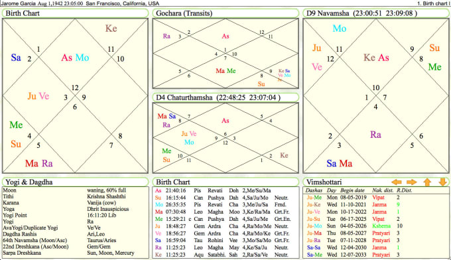
Task: Select the Mo 26:35:35 row in planet table
Action: 225,205
